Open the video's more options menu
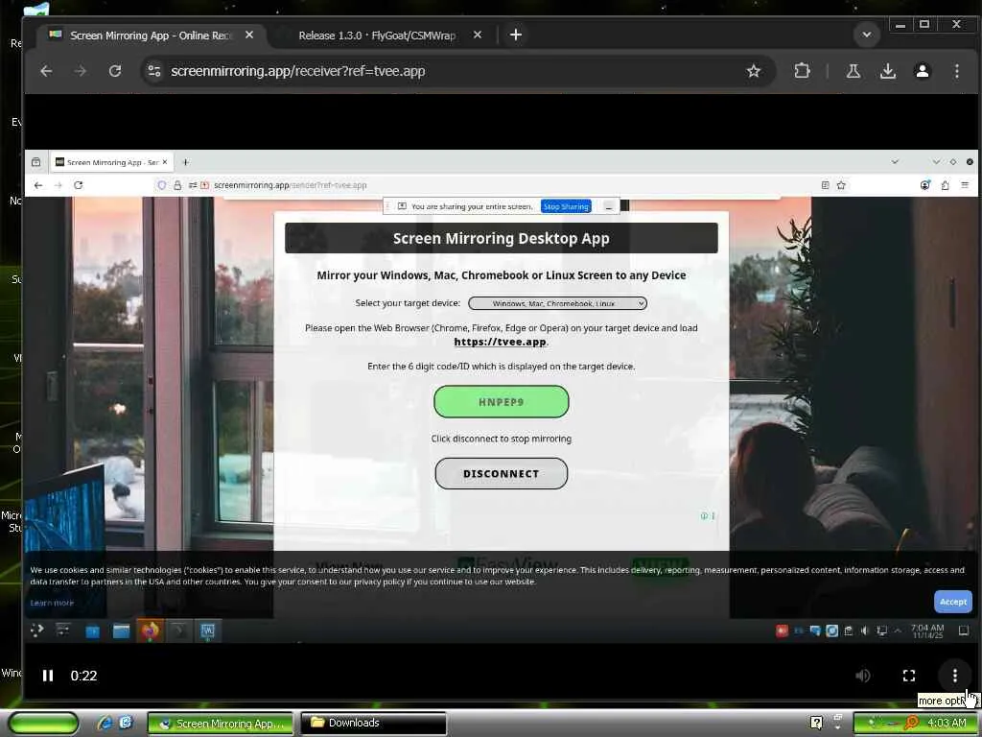The width and height of the screenshot is (982, 737). click(954, 676)
